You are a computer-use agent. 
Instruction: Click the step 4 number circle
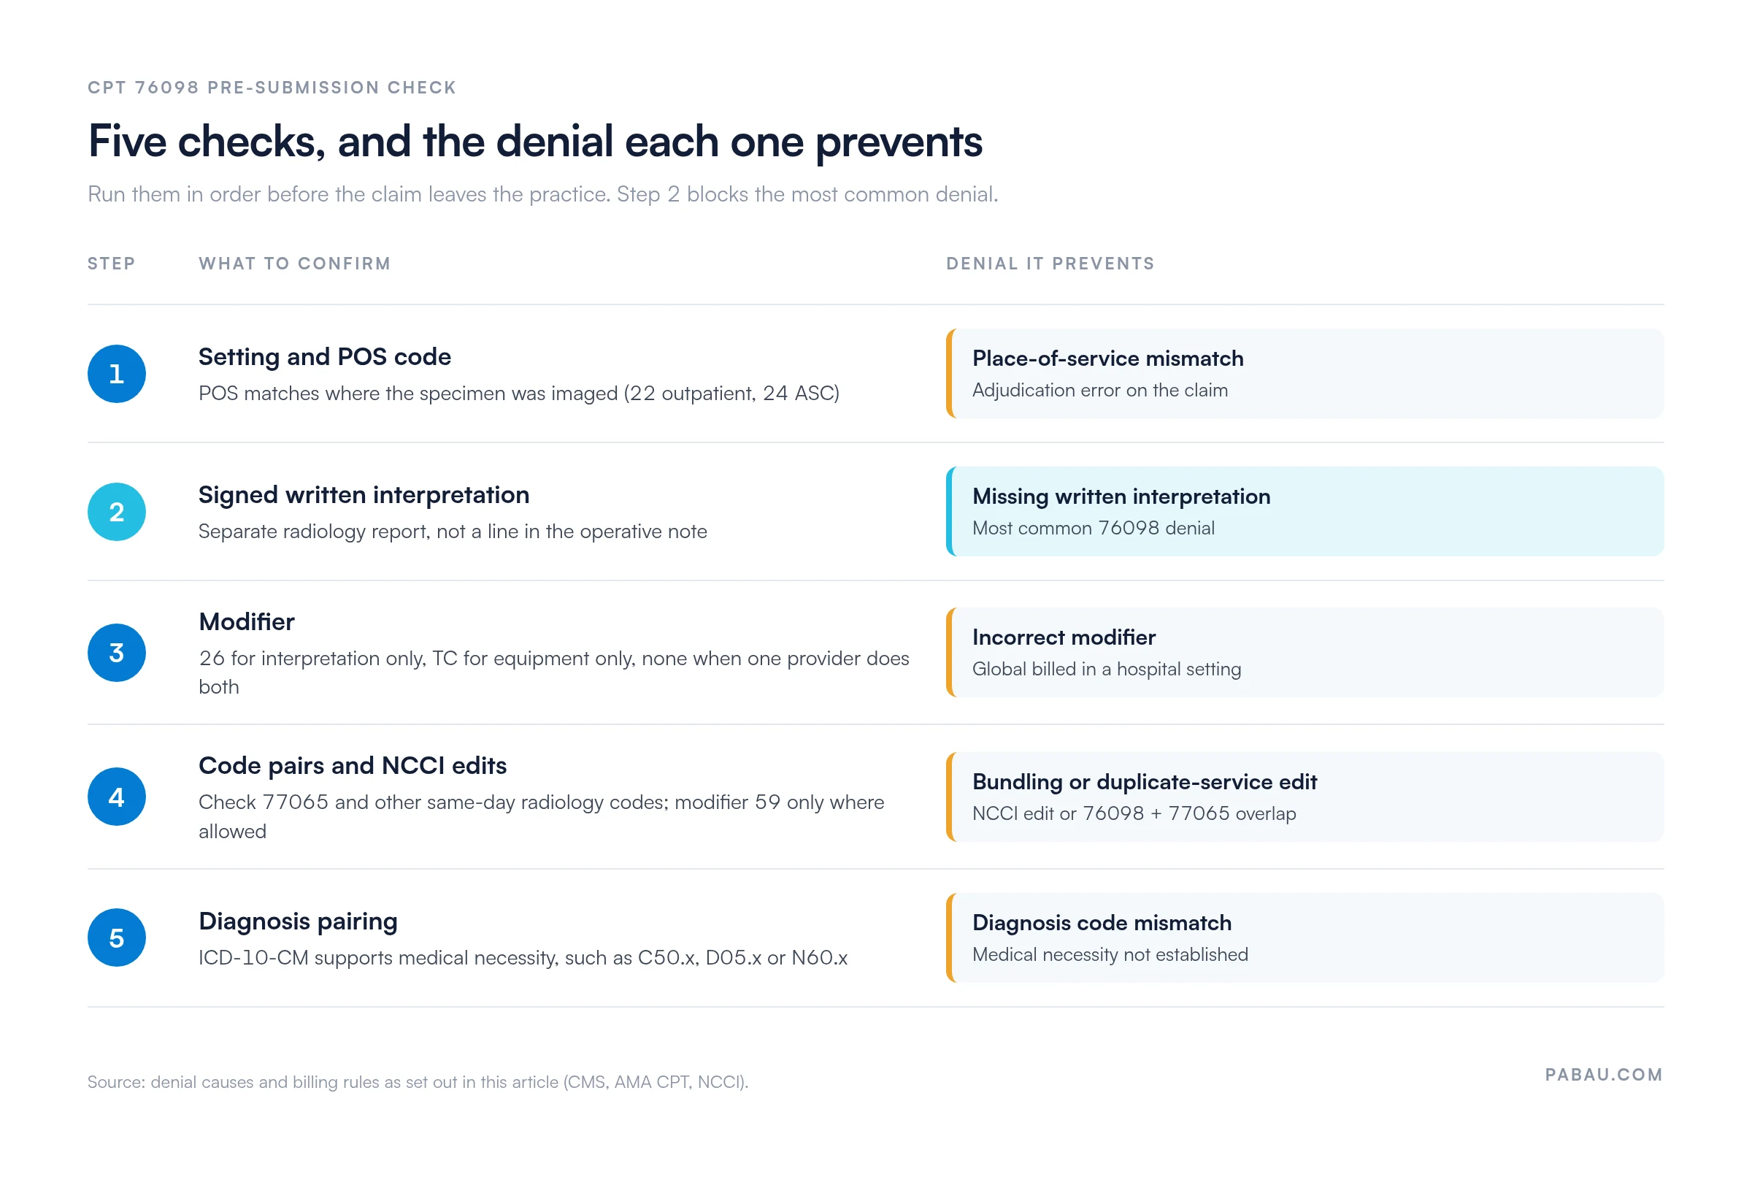click(x=116, y=797)
